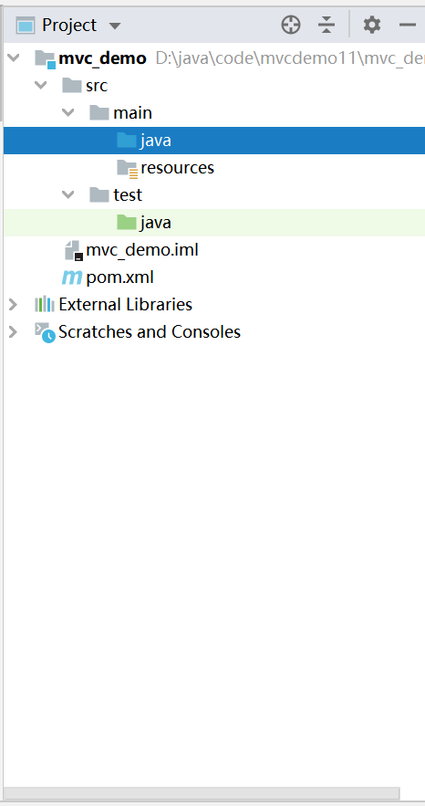Viewport: 425px width, 806px height.
Task: Collapse the mvc_demo root node
Action: point(14,58)
